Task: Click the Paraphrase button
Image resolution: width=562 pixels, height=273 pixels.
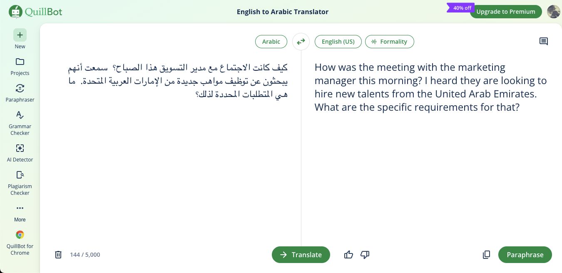Action: (525, 254)
